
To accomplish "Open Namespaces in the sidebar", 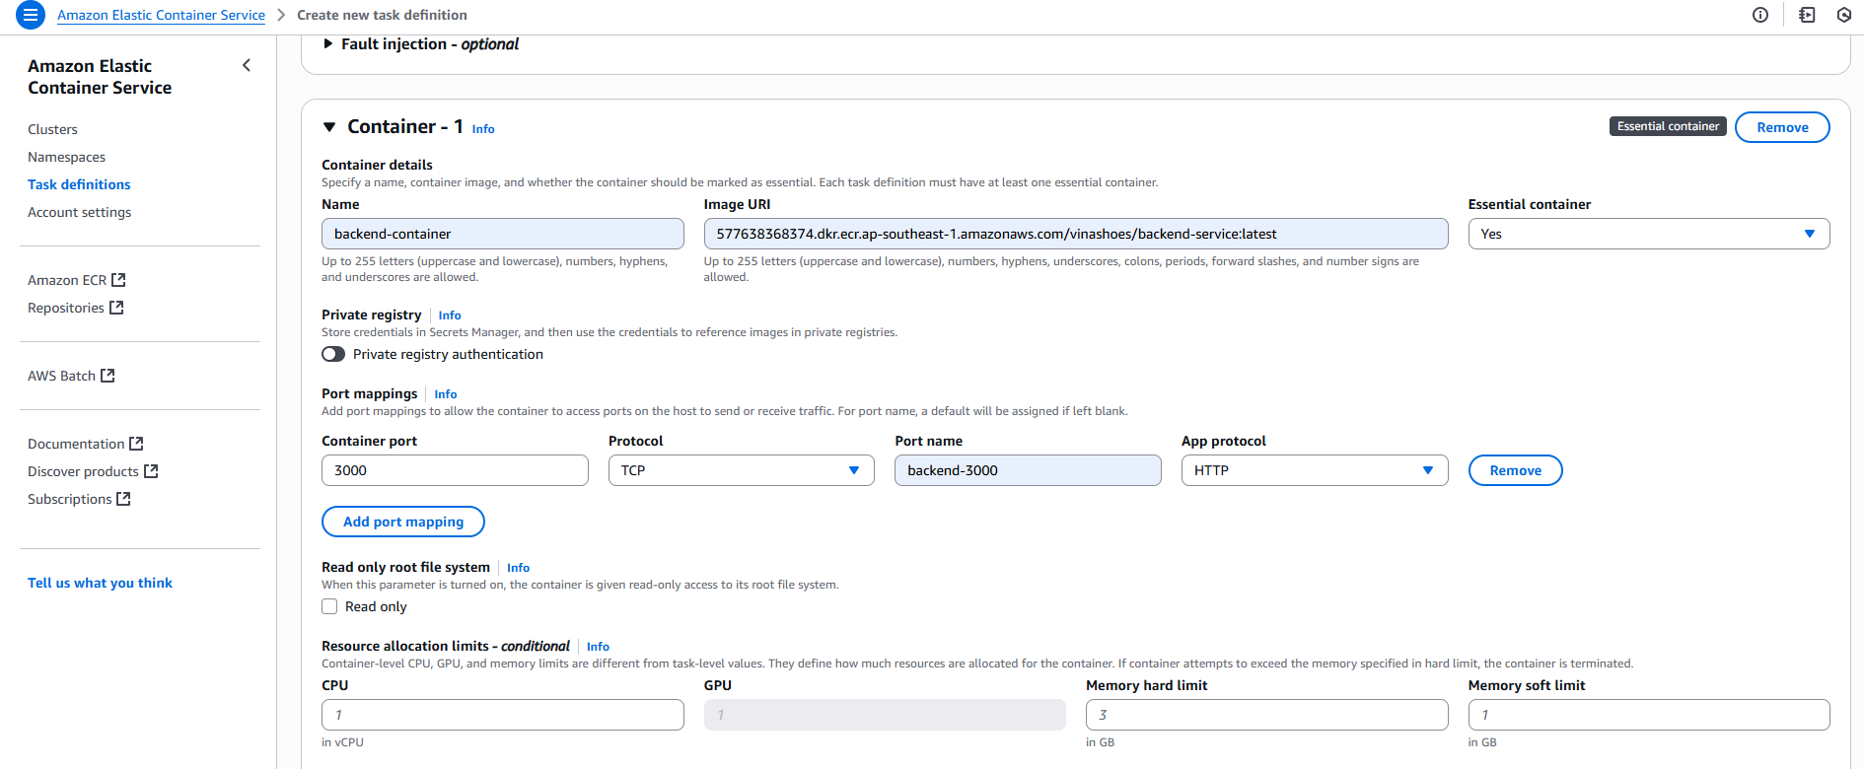I will [x=66, y=157].
